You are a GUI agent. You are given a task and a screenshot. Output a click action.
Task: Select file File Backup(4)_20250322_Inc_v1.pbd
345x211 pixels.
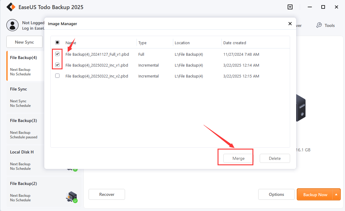pos(96,65)
